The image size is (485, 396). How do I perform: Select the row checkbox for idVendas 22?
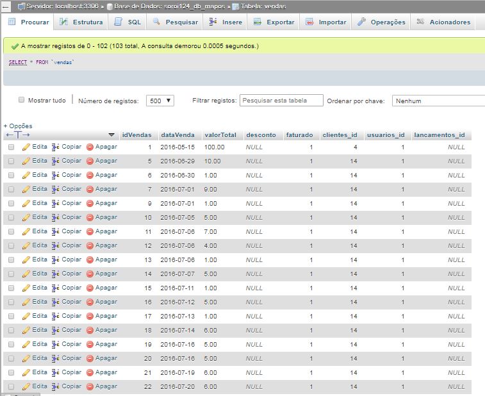[x=11, y=387]
